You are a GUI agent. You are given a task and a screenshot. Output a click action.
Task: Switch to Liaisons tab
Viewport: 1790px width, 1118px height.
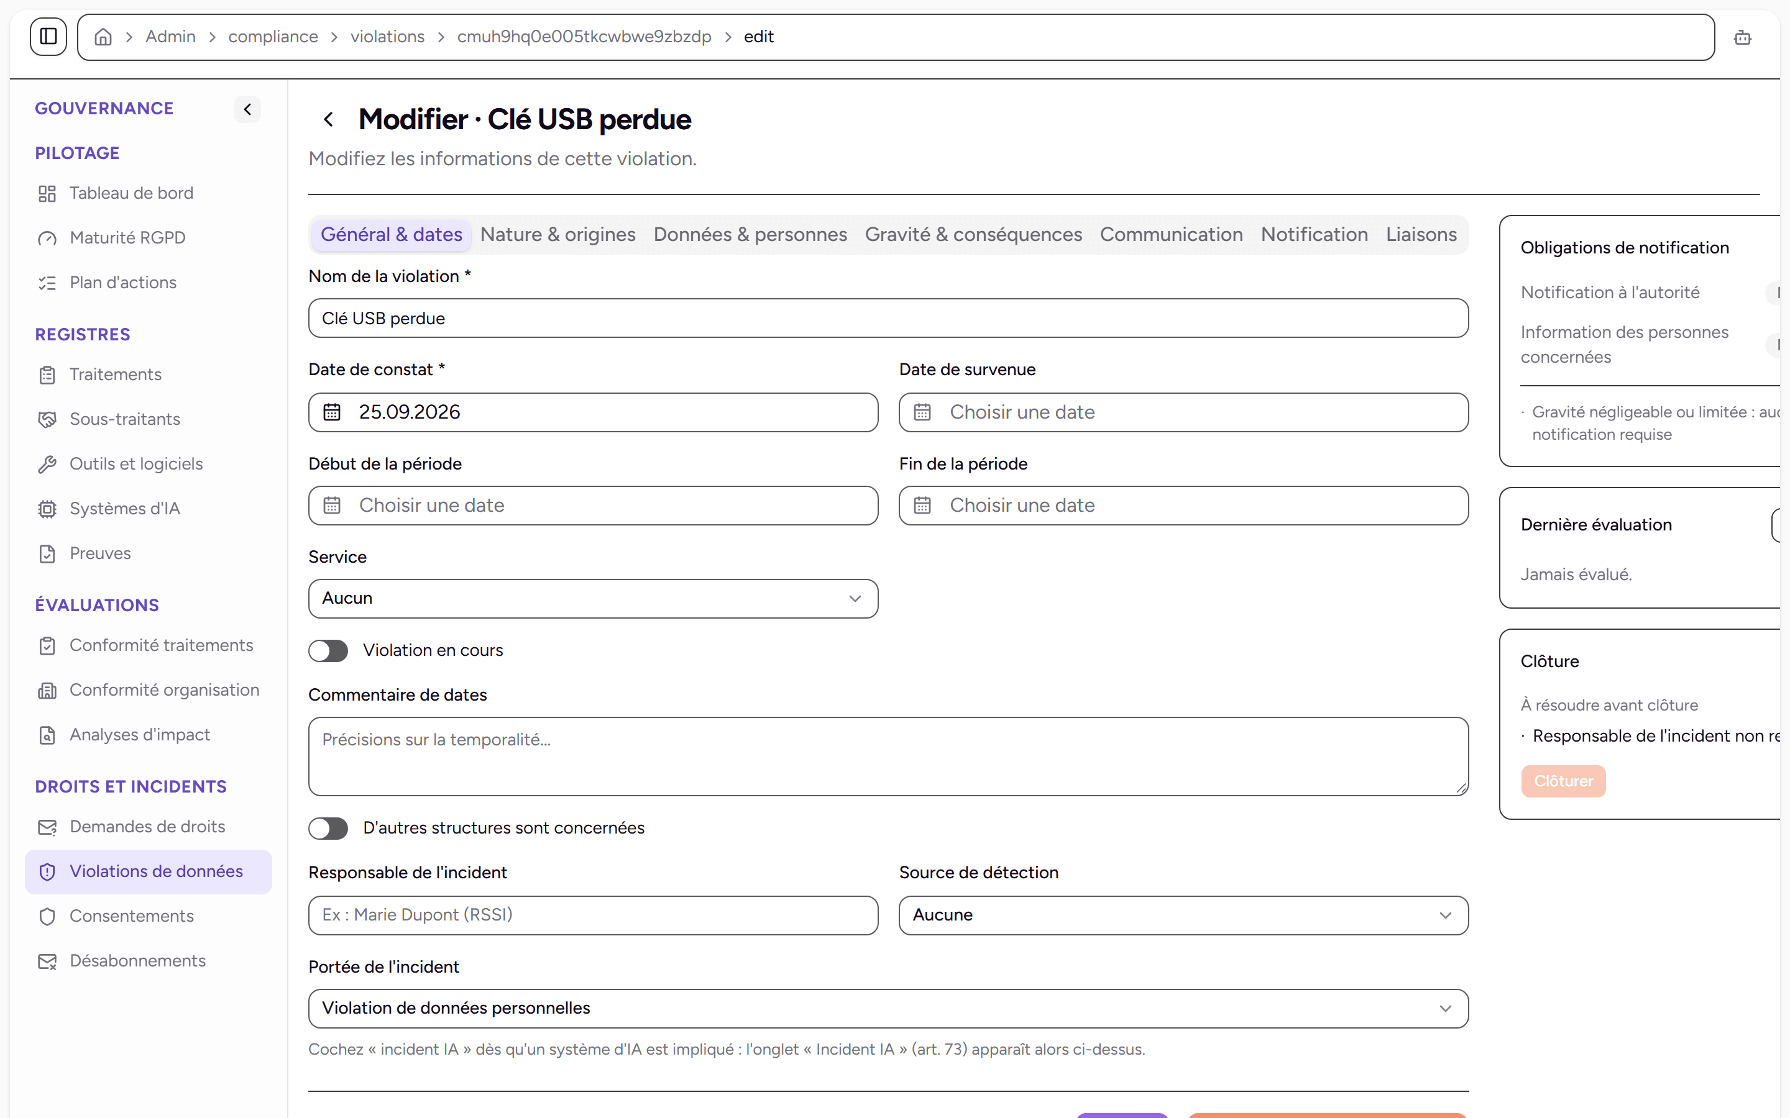point(1421,234)
